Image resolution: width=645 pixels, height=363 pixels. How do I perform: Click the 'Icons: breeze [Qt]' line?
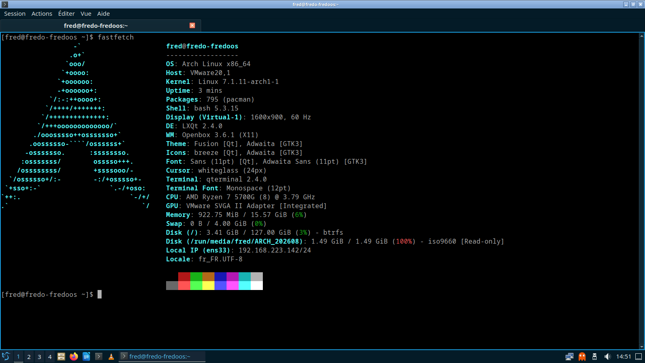click(234, 152)
